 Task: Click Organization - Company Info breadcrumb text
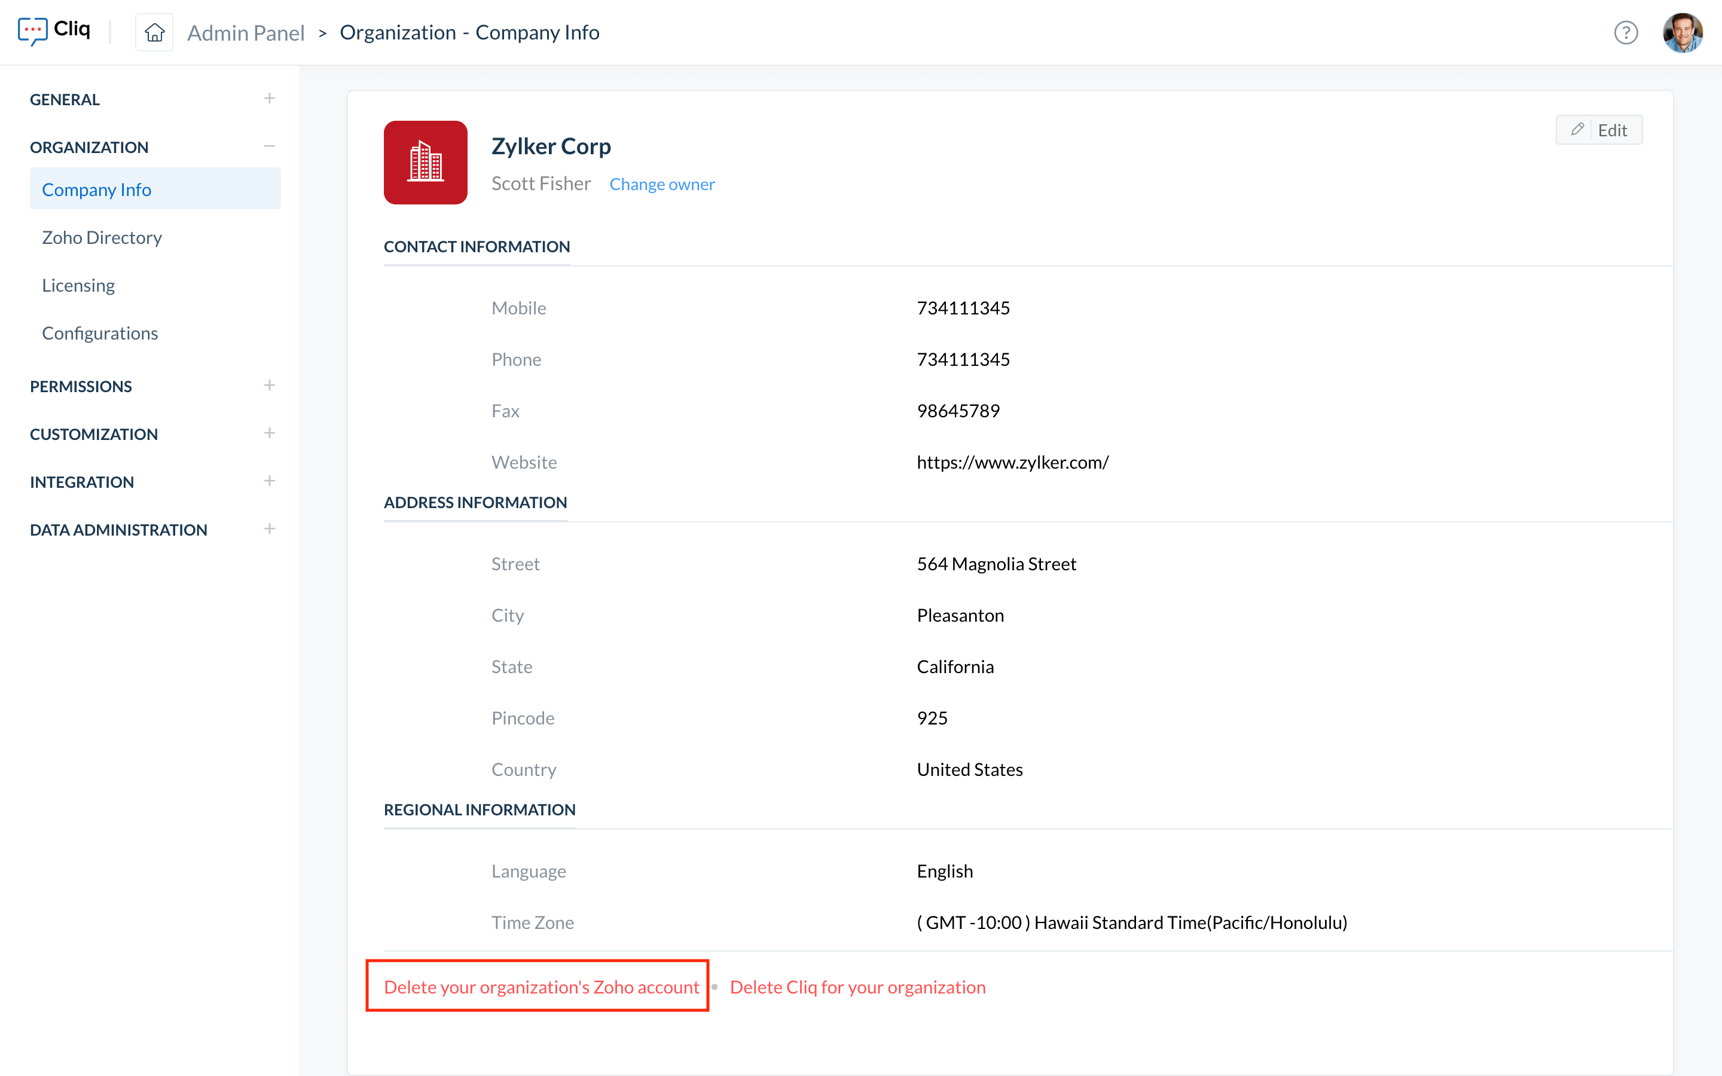(469, 33)
